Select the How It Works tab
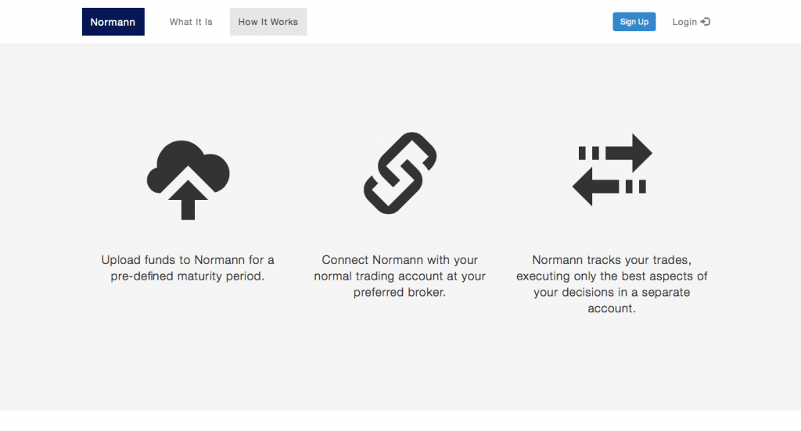The width and height of the screenshot is (801, 431). click(x=268, y=22)
